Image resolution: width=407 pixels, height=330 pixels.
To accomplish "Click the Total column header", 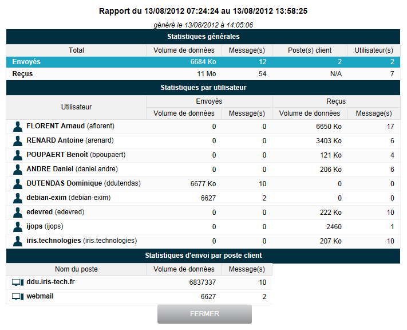I will [x=76, y=50].
